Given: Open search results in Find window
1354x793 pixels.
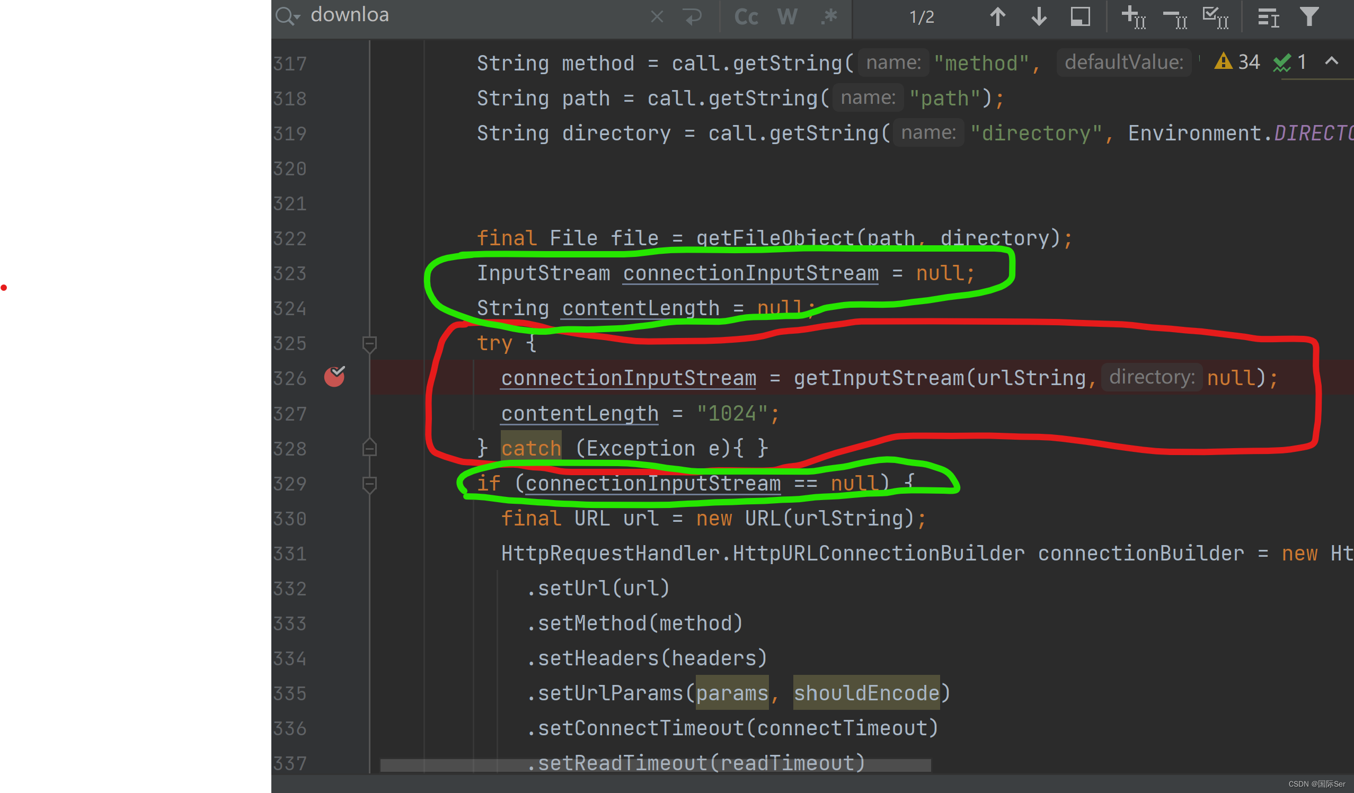Looking at the screenshot, I should (1080, 16).
